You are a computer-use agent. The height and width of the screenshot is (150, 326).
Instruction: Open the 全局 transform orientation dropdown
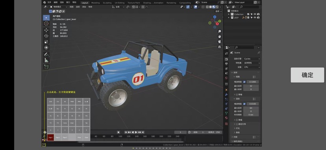pyautogui.click(x=118, y=7)
